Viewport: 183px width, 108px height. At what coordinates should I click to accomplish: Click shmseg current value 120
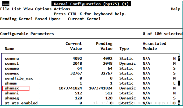click(x=79, y=98)
